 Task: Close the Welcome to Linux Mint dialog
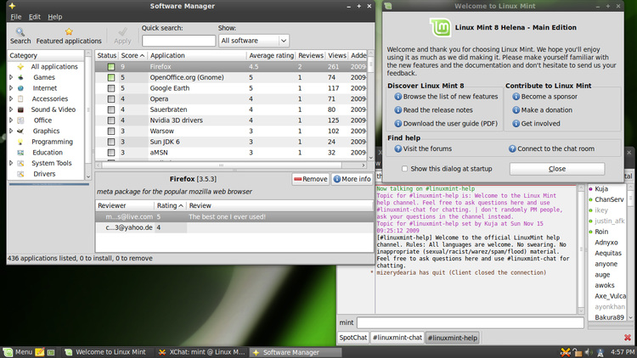point(557,169)
